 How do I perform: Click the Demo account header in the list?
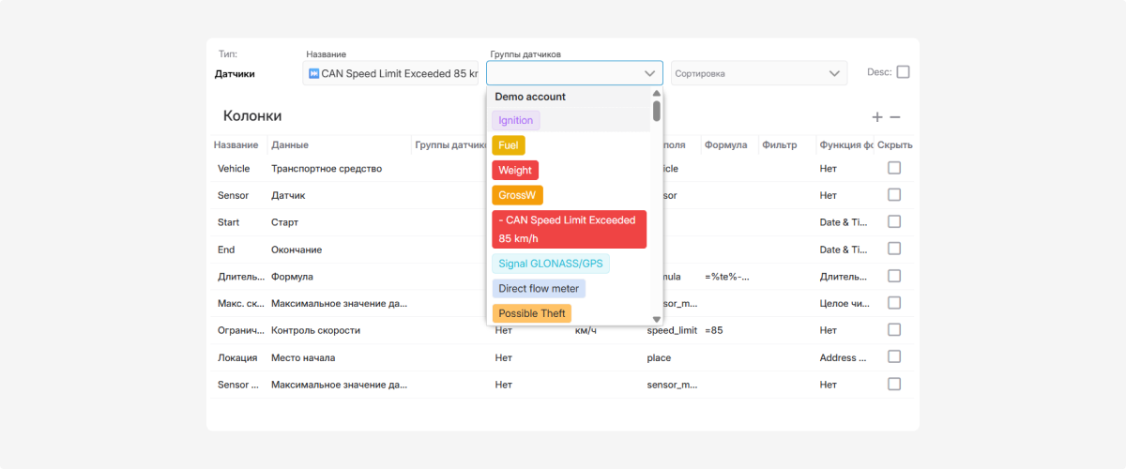(530, 97)
